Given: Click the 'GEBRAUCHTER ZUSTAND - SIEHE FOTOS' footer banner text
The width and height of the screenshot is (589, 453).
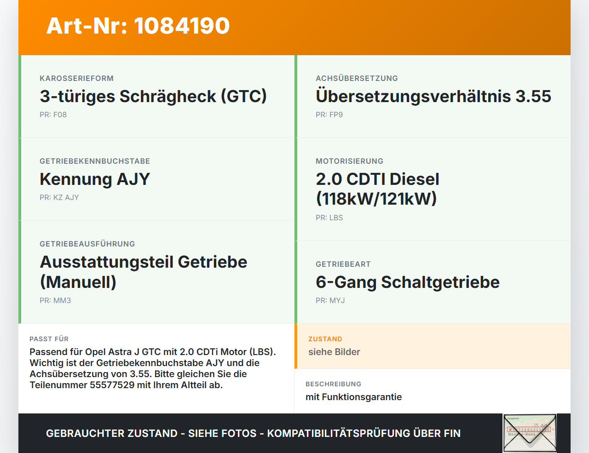Looking at the screenshot, I should [x=253, y=433].
